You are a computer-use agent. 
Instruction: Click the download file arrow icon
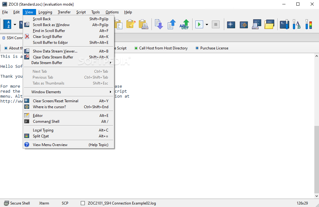click(159, 25)
